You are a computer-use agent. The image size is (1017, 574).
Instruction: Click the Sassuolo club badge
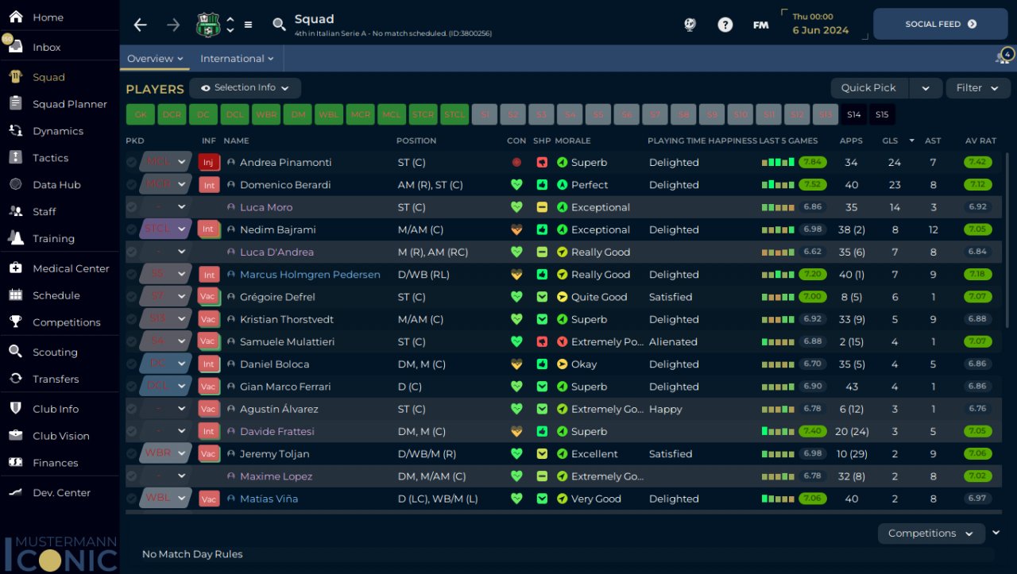pyautogui.click(x=207, y=25)
